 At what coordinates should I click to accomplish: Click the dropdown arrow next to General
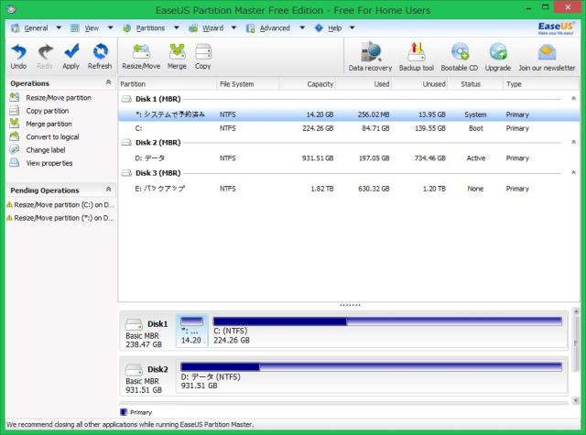[59, 27]
